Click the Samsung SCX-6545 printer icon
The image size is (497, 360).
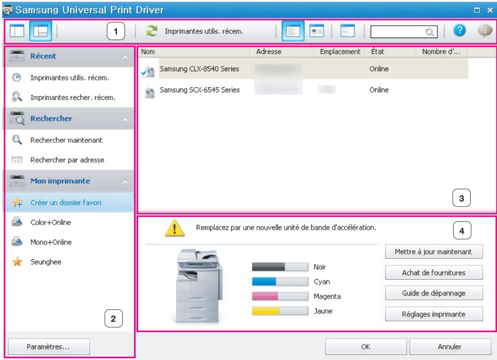pos(149,93)
